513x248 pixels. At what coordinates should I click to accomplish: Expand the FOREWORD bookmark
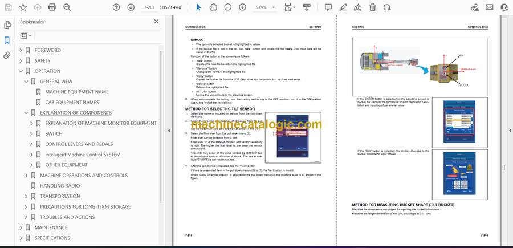tap(21, 50)
